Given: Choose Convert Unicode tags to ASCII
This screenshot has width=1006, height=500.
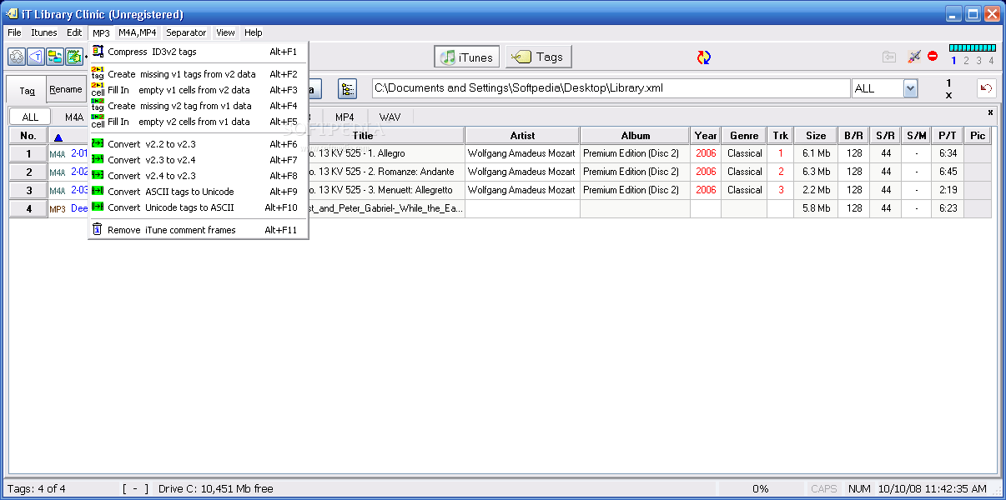Looking at the screenshot, I should click(x=199, y=207).
